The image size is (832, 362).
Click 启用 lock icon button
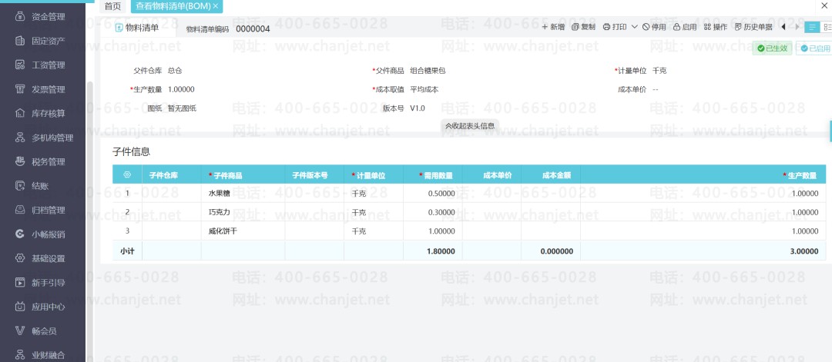pos(685,27)
